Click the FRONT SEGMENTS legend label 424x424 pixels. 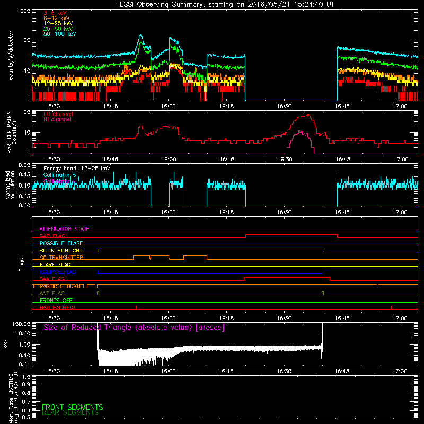tap(73, 407)
